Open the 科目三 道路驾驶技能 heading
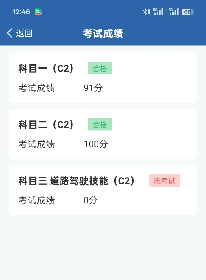 click(x=77, y=181)
